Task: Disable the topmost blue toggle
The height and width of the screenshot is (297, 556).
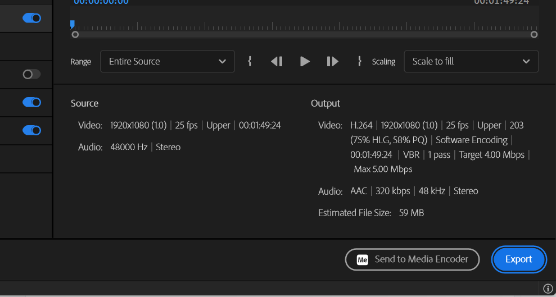Action: tap(31, 18)
